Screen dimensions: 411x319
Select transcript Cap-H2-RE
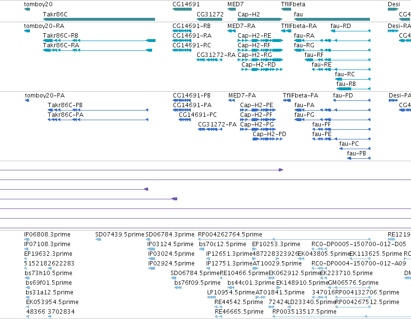pos(260,41)
